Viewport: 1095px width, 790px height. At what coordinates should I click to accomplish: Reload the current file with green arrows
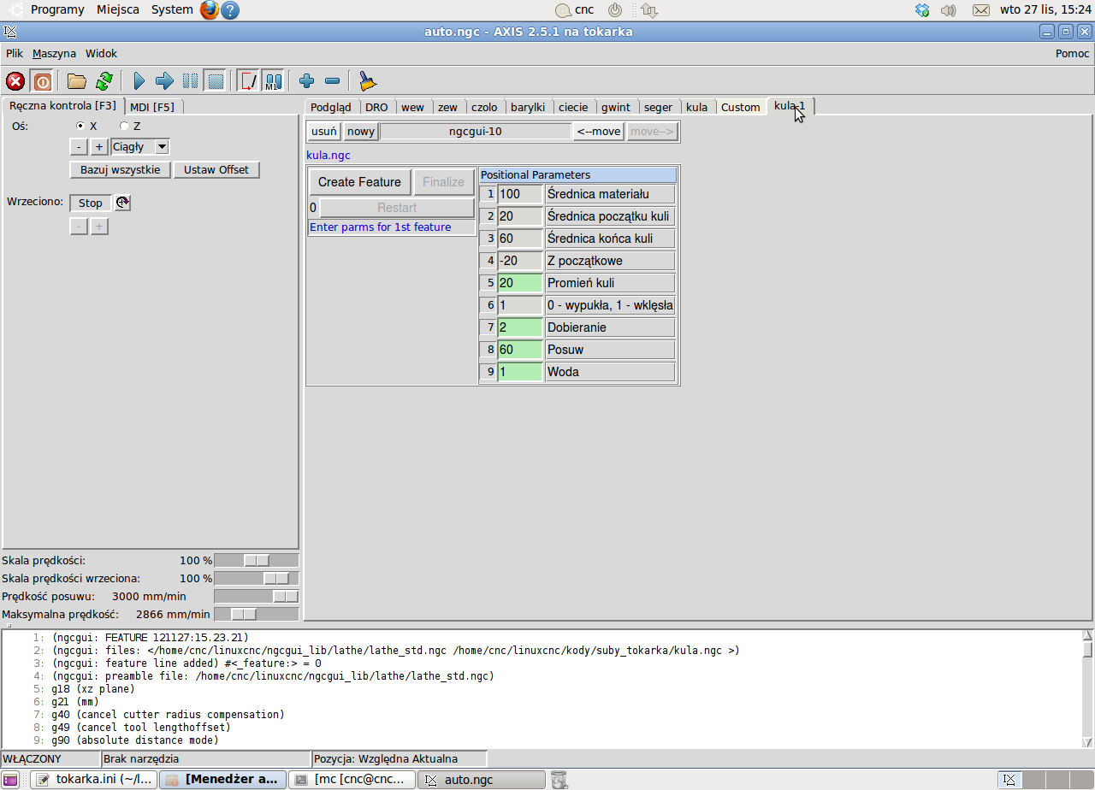pyautogui.click(x=104, y=81)
